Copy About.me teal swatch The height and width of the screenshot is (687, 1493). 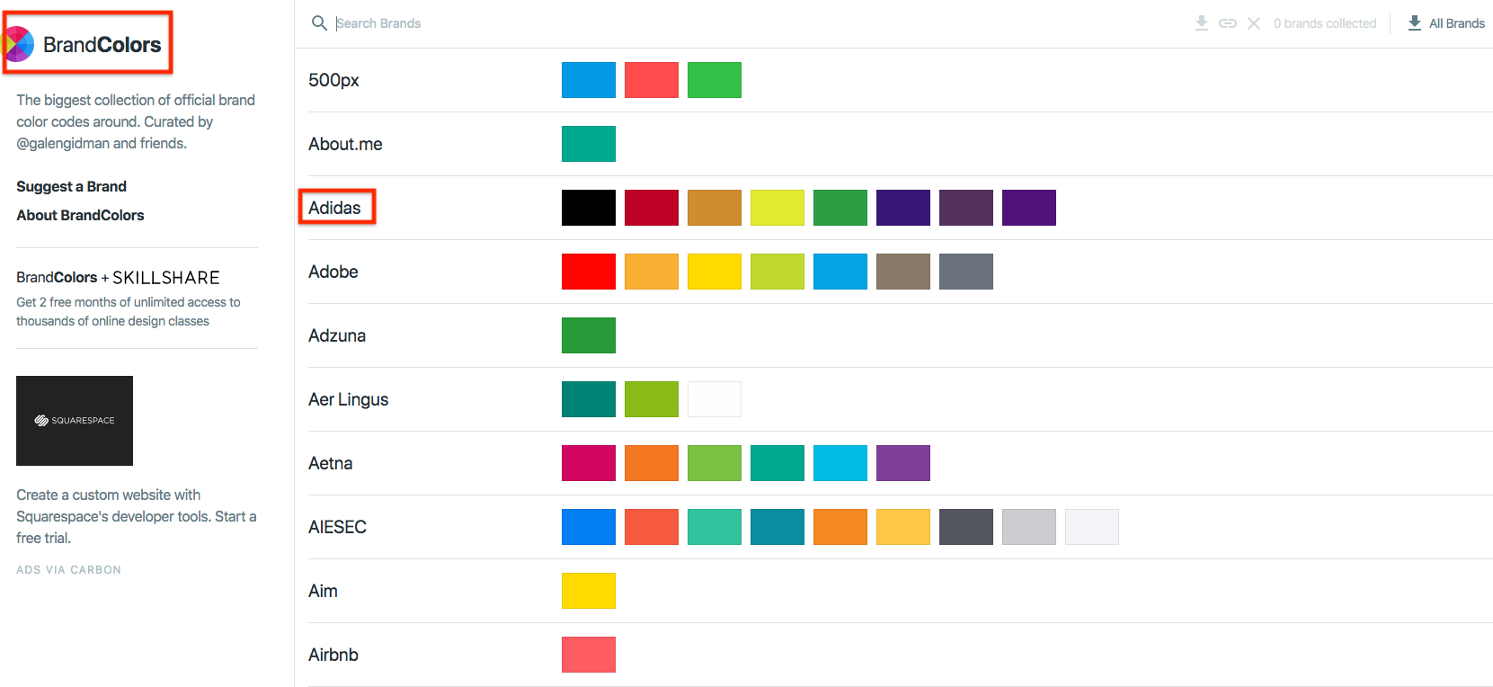(589, 144)
